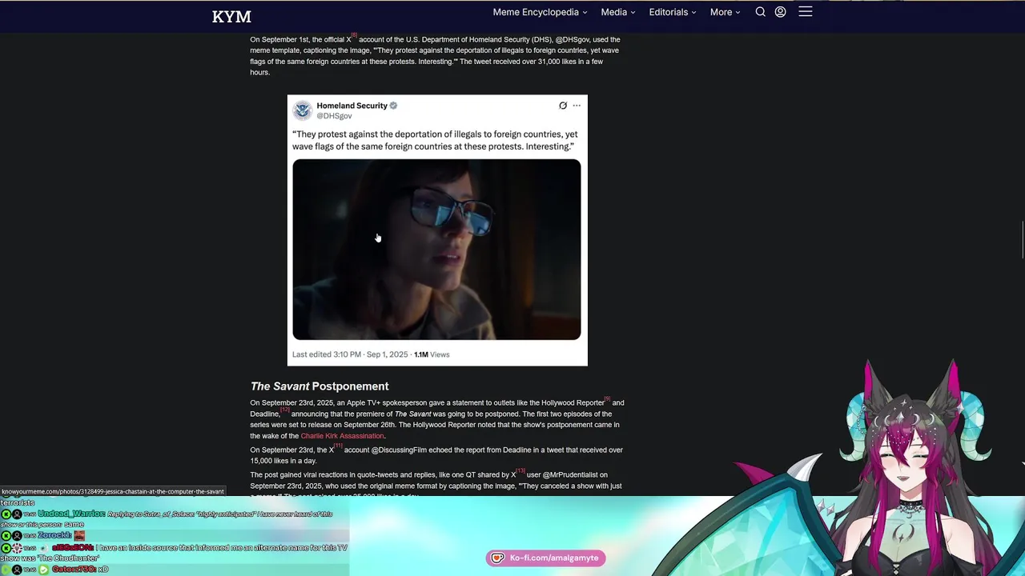Click the Homeland Security avatar
Image resolution: width=1025 pixels, height=576 pixels.
coord(302,110)
